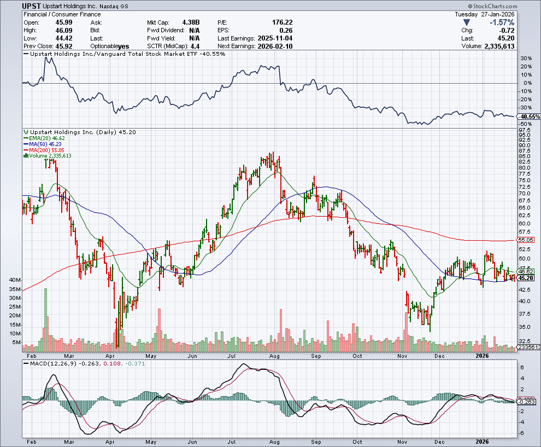Click the Volume value 2,335,613 in header
This screenshot has height=447, width=541.
coord(499,47)
